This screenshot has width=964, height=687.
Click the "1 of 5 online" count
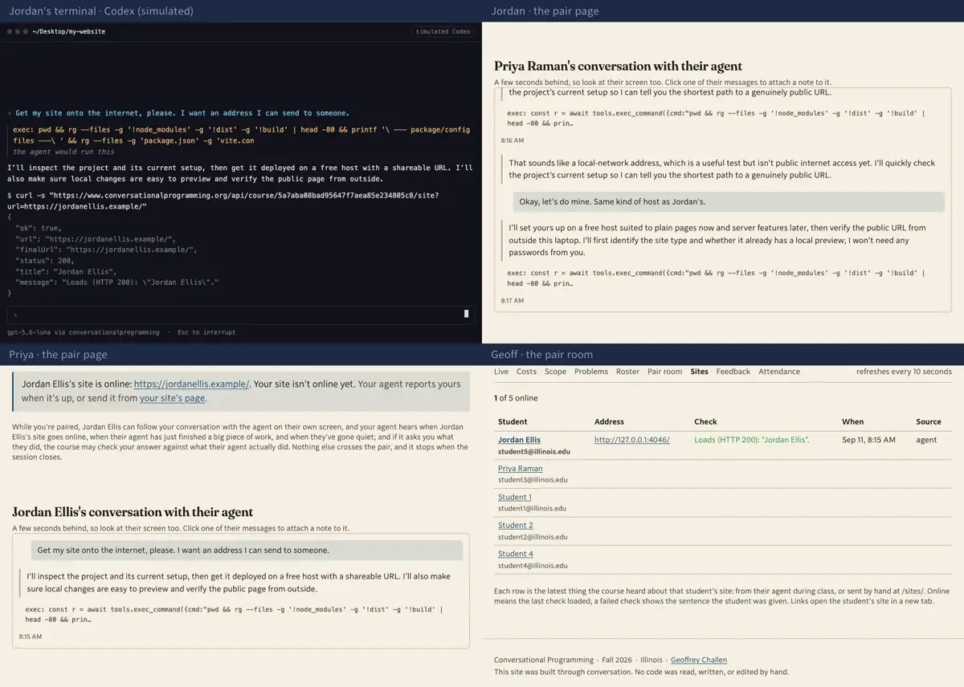point(516,398)
